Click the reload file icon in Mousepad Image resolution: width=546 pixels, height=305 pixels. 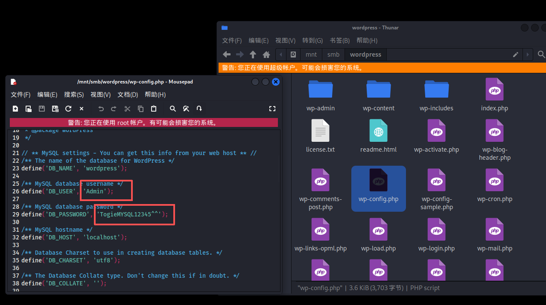click(x=68, y=109)
